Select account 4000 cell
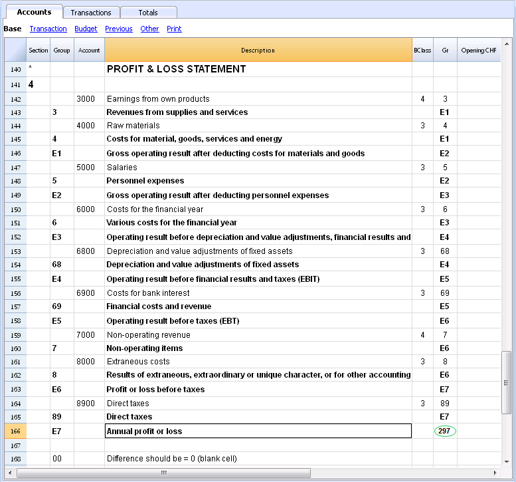The width and height of the screenshot is (516, 482). 89,126
